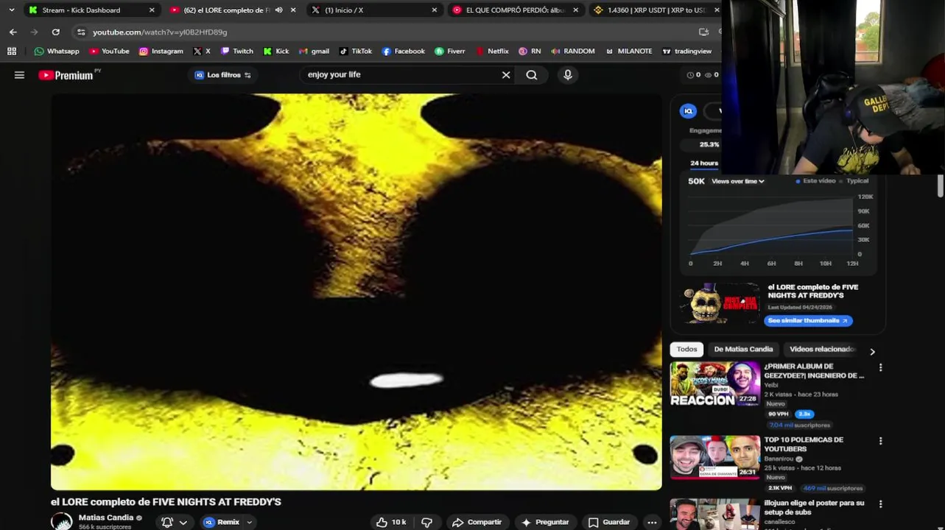Screen dimensions: 945x530
Task: Click the video player area
Action: tap(356, 291)
